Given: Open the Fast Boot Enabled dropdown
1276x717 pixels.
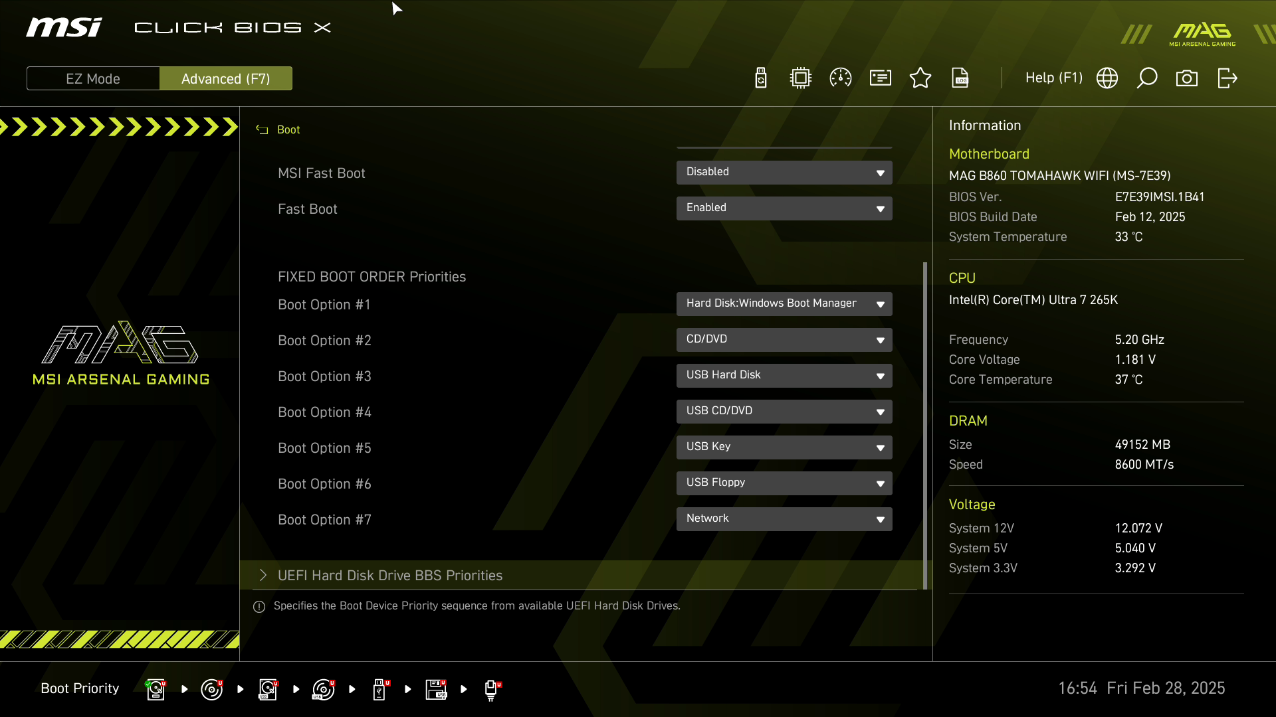Looking at the screenshot, I should [x=784, y=208].
